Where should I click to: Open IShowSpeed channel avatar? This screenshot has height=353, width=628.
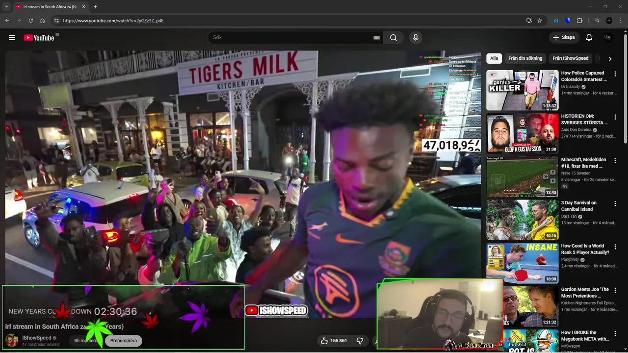pos(12,340)
